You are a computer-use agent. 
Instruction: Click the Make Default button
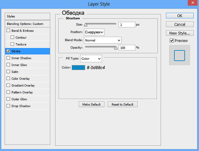91,104
